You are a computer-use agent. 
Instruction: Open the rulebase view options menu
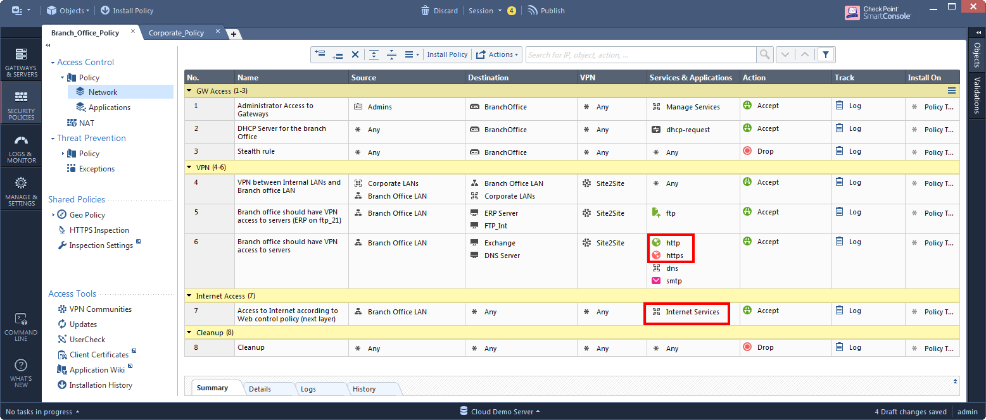pyautogui.click(x=412, y=54)
